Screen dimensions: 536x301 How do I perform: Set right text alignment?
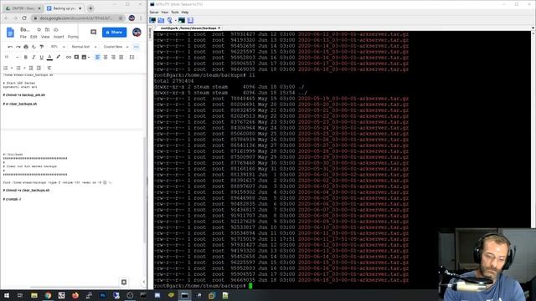click(113, 58)
